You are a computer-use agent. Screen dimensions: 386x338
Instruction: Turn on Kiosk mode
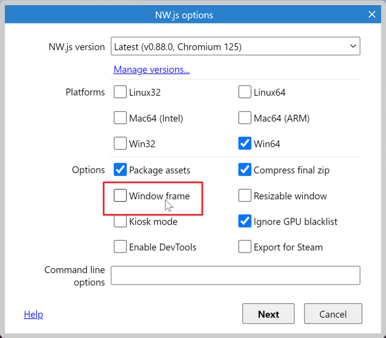point(120,221)
